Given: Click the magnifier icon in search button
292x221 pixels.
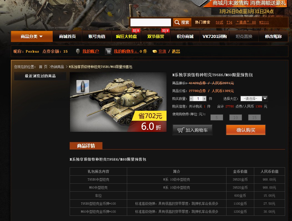Looking at the screenshot, I should [x=177, y=22].
